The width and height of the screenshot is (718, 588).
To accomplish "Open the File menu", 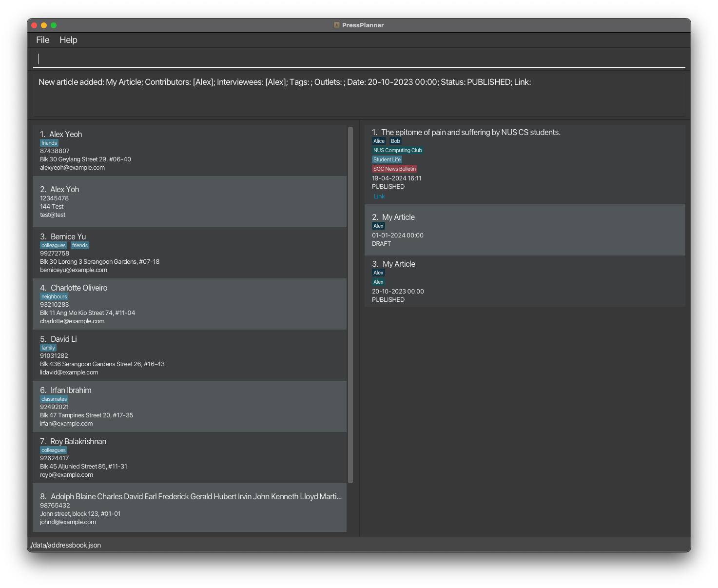I will point(43,40).
